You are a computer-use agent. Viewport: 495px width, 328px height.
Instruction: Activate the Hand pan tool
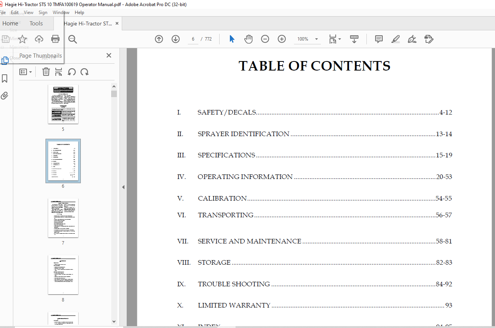248,39
